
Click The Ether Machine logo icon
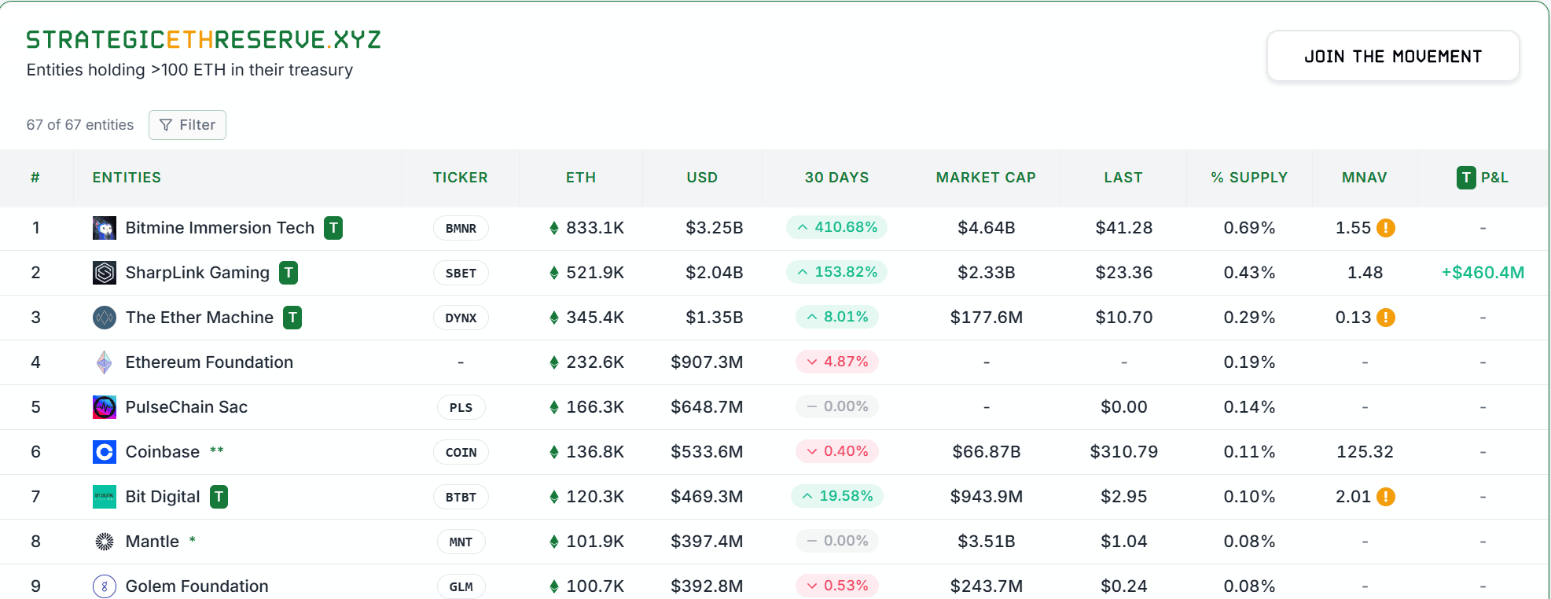[x=105, y=318]
